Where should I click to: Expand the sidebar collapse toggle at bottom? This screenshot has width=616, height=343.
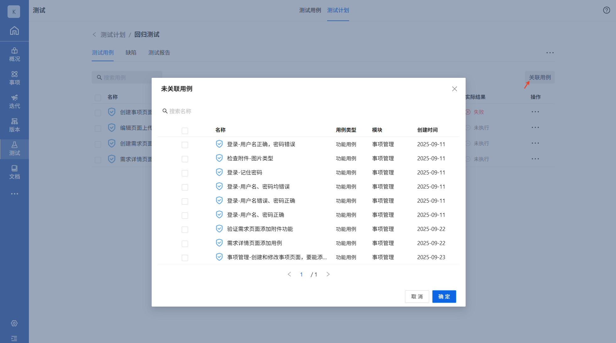click(x=14, y=338)
